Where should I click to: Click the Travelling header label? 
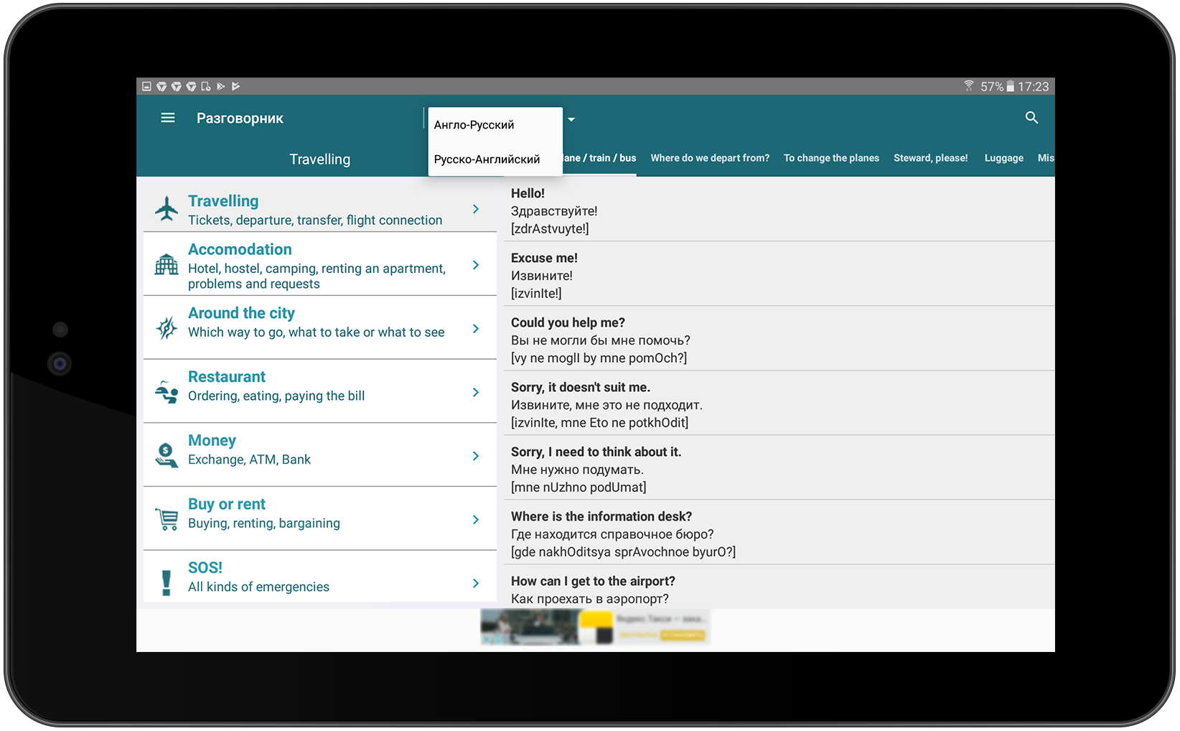click(320, 159)
